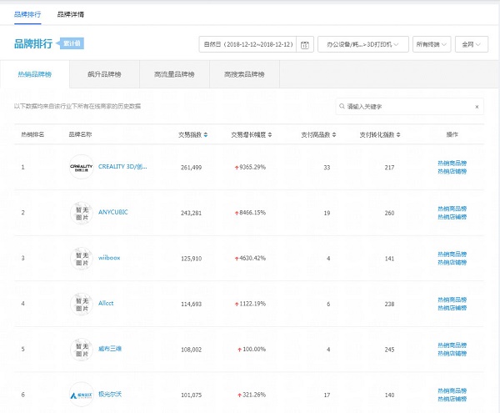The height and width of the screenshot is (413, 500).
Task: Open 热销商品榜 for CREALITY 3D
Action: [x=452, y=163]
